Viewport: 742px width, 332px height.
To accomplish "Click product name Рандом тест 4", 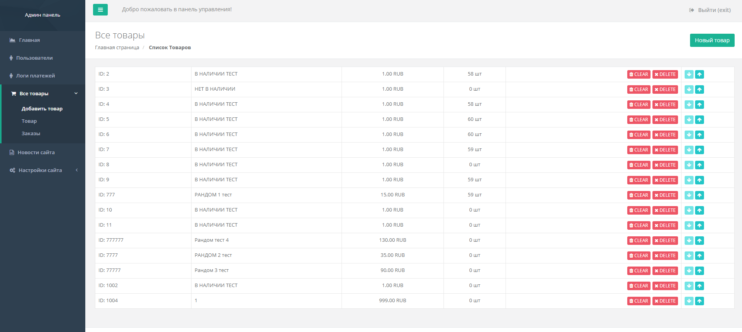I will point(212,240).
